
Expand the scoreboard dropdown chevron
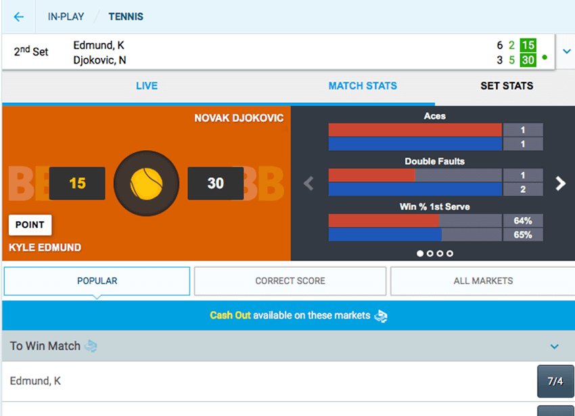click(x=567, y=51)
